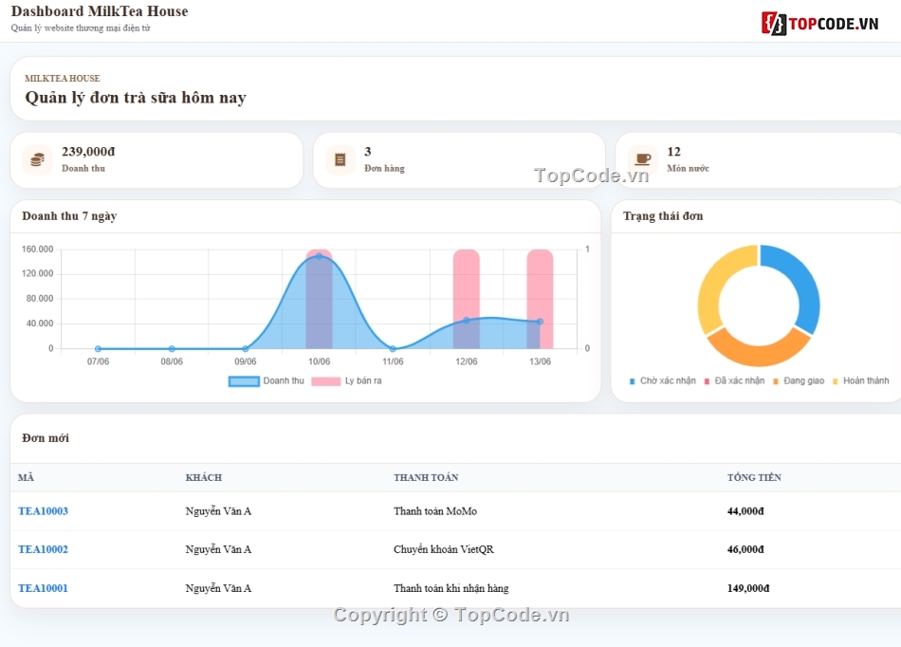Click the 09/06 revenue data point
This screenshot has height=647, width=901.
tap(246, 349)
